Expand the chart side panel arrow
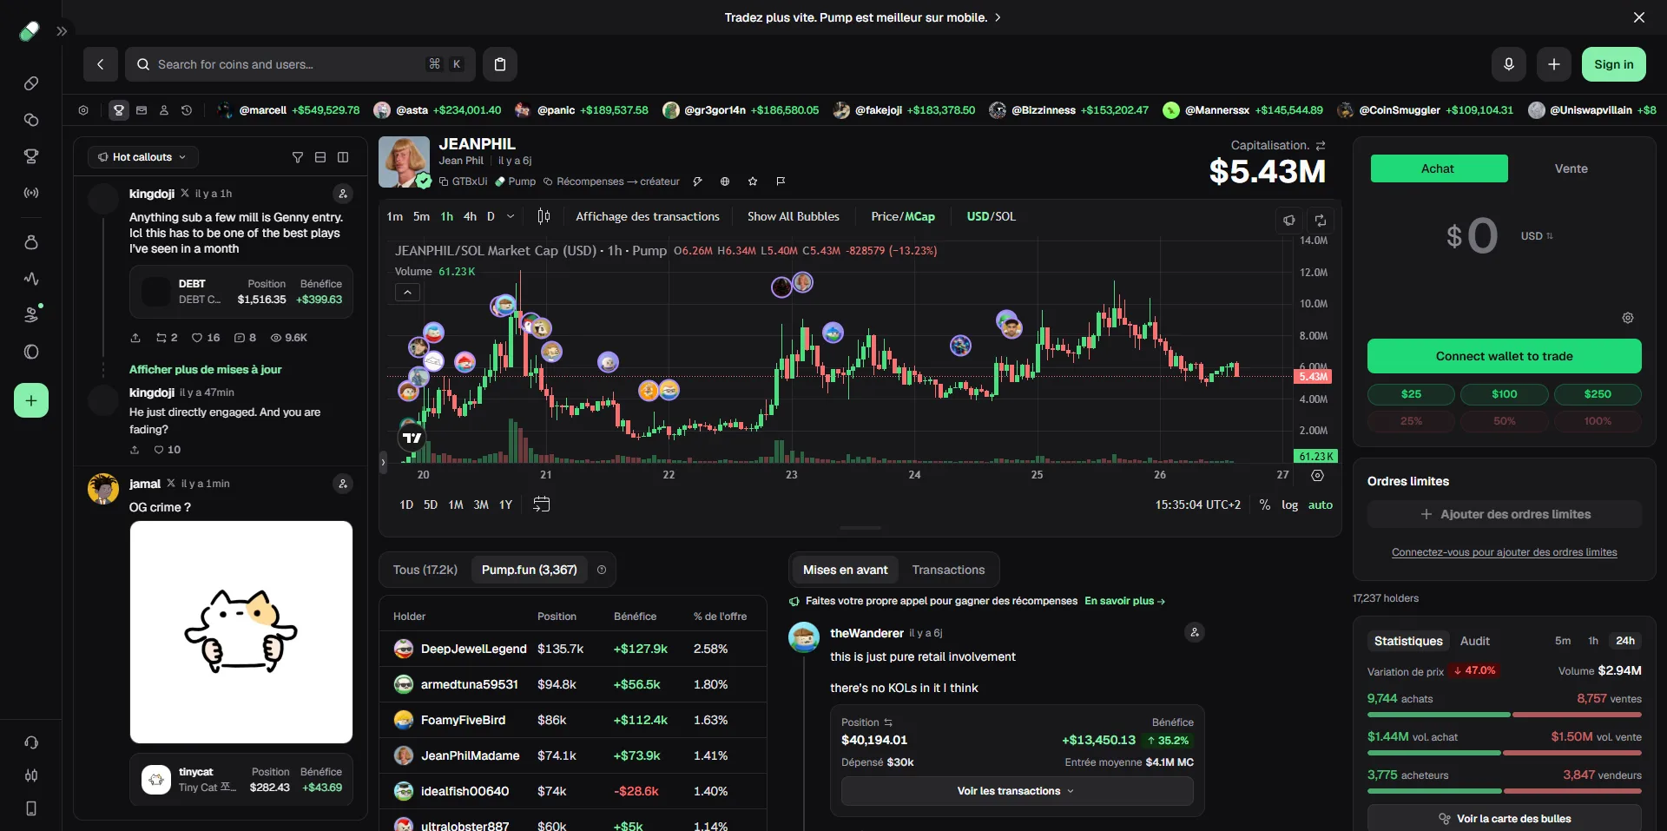1667x831 pixels. (383, 462)
